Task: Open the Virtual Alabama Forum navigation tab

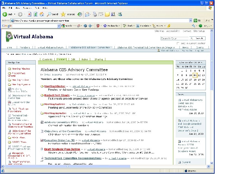Action: 51,47
